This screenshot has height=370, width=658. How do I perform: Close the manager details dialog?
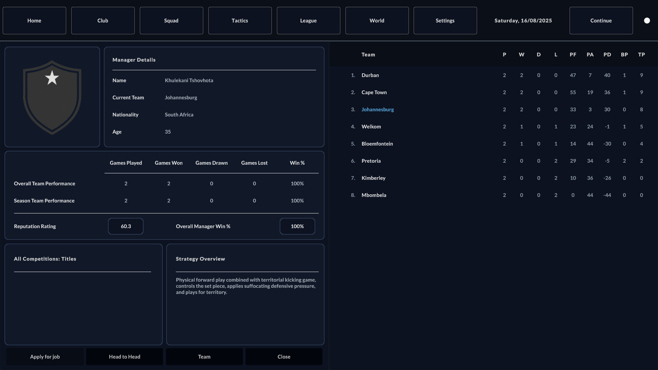point(283,356)
